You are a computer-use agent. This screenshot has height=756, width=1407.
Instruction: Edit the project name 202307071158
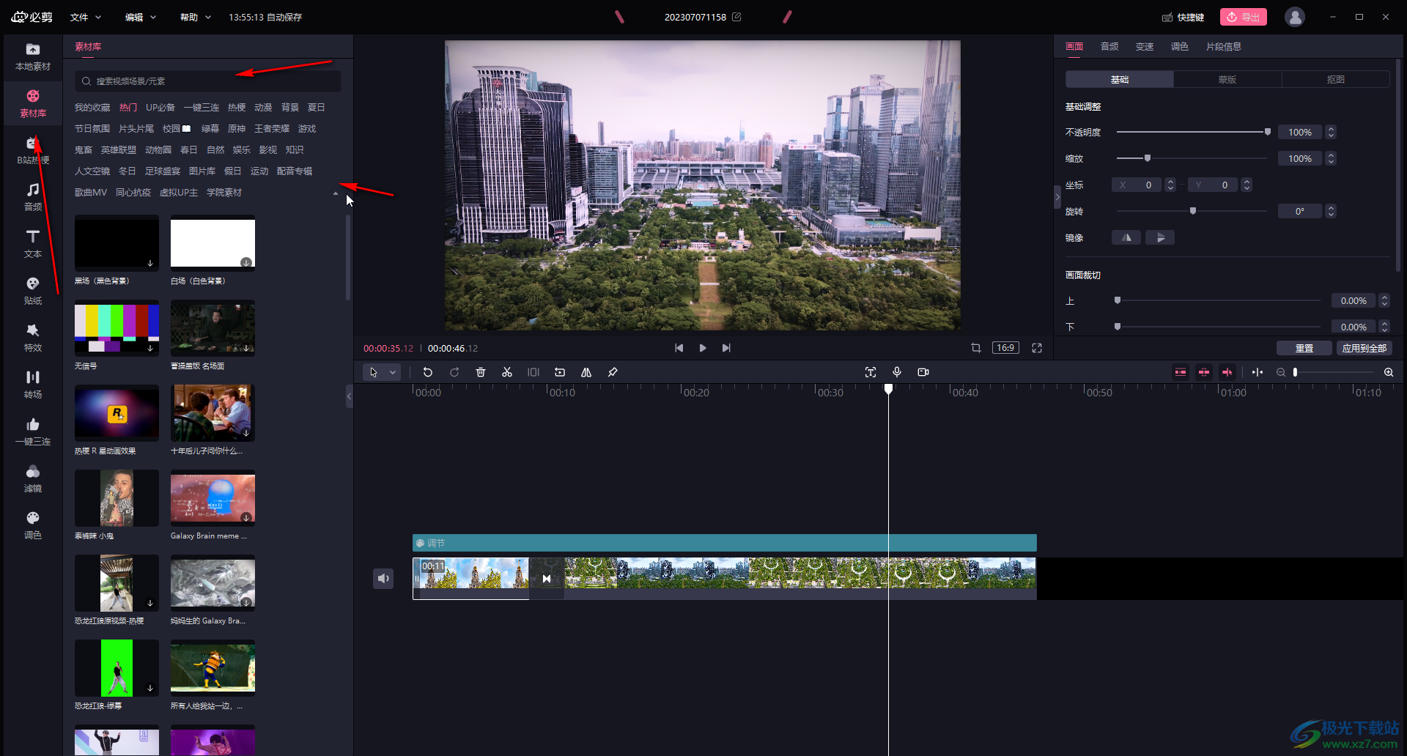point(736,17)
